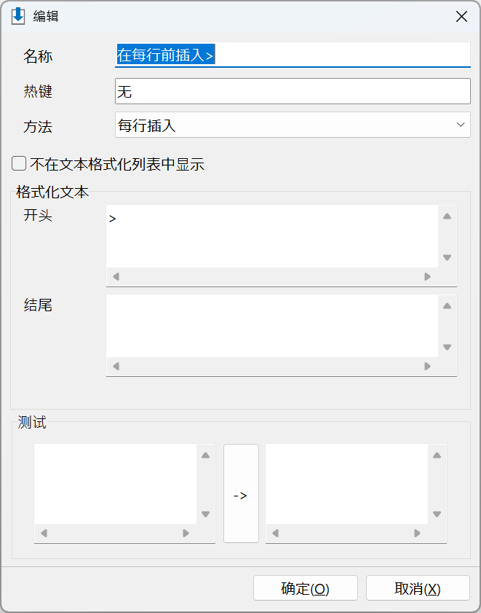481x613 pixels.
Task: Click down arrow of test input box scrollbar
Action: (x=206, y=514)
